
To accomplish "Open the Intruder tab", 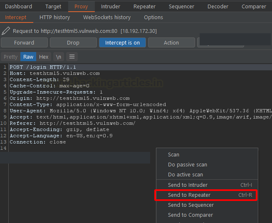I will (x=111, y=6).
